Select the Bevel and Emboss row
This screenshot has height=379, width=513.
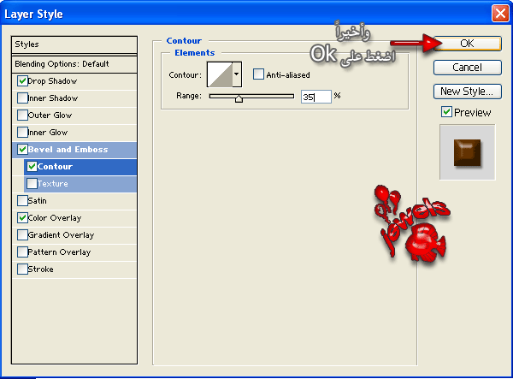click(x=79, y=150)
